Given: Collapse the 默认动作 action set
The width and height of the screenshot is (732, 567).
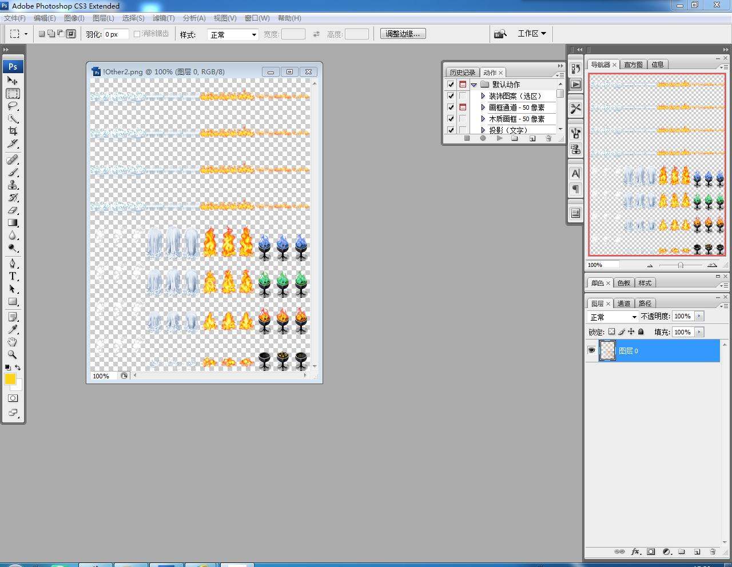Looking at the screenshot, I should pos(474,85).
